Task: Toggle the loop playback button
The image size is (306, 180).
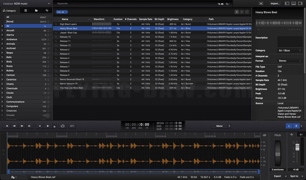Action: (62, 126)
